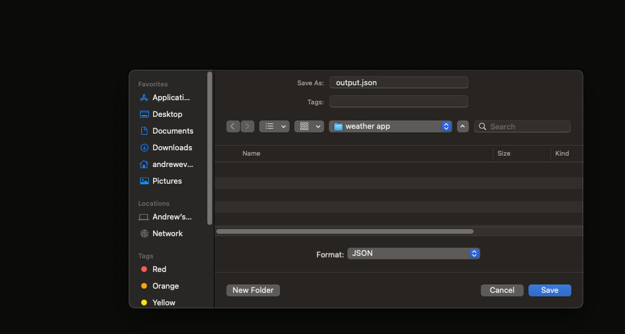Open the JSON Format dropdown

coord(413,253)
